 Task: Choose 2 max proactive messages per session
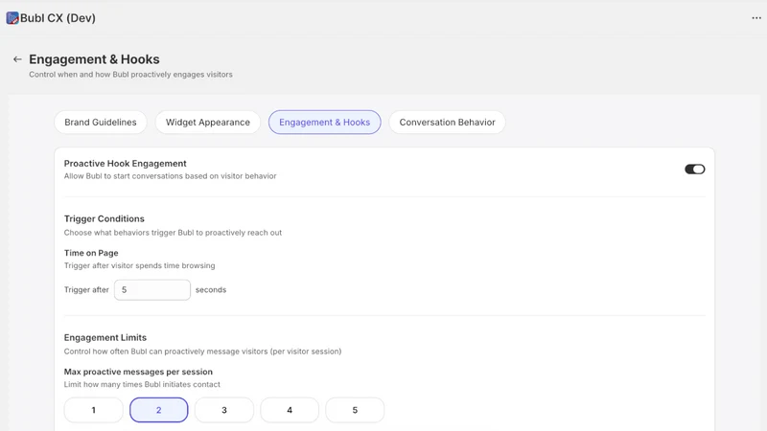point(158,410)
